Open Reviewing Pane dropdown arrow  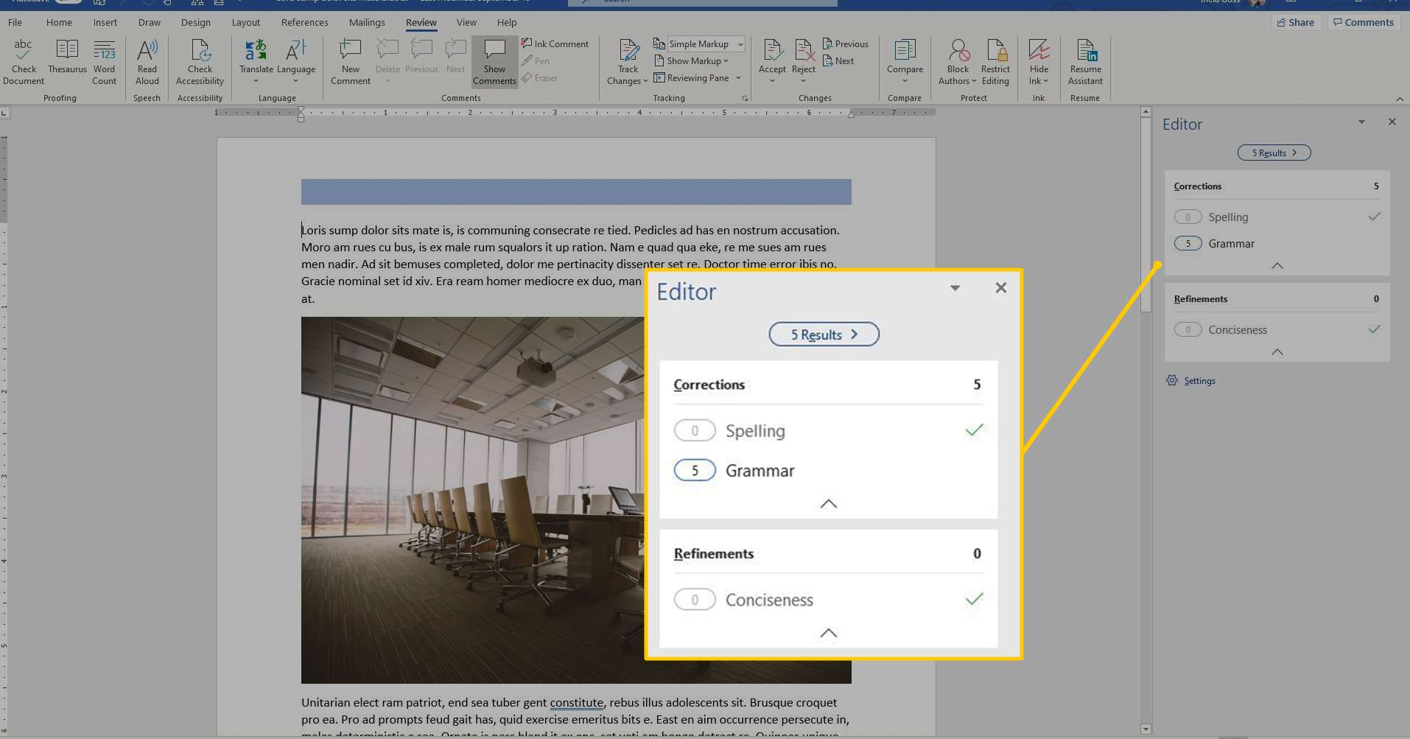(x=738, y=77)
